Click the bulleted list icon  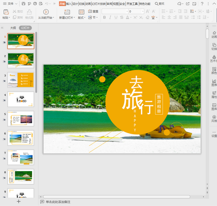tap(163, 11)
